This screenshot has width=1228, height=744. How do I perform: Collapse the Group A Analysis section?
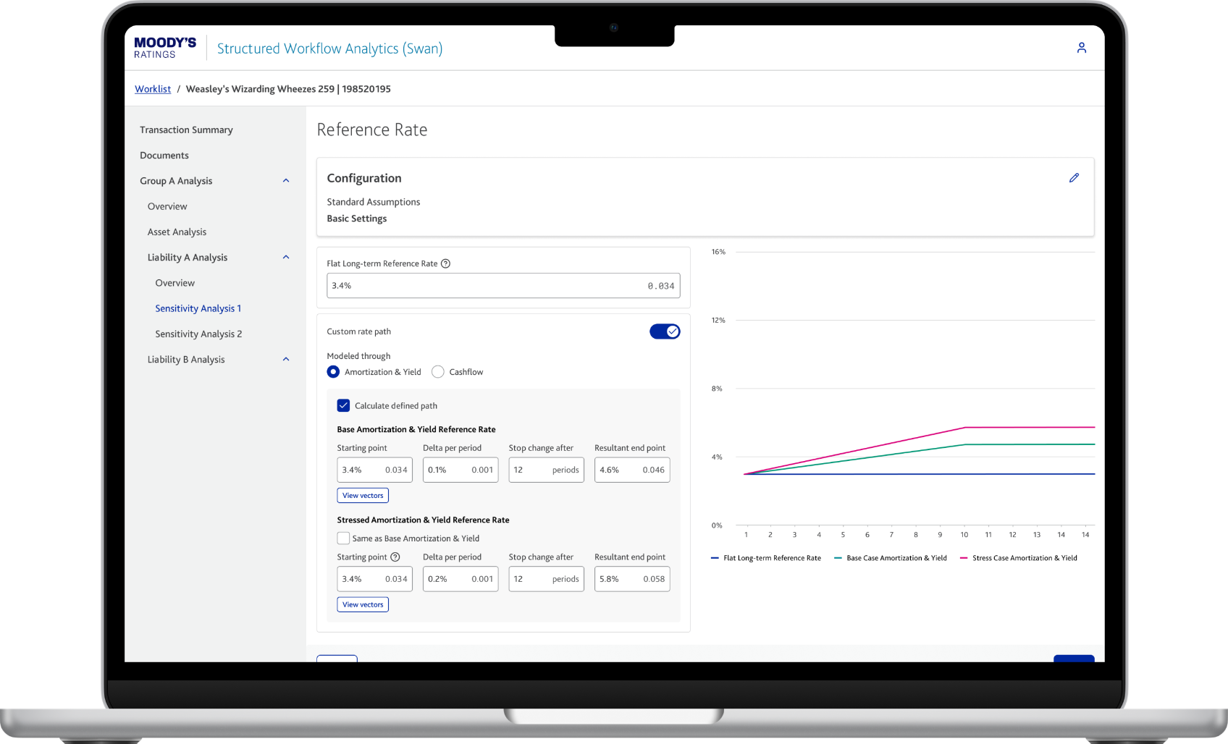[286, 181]
